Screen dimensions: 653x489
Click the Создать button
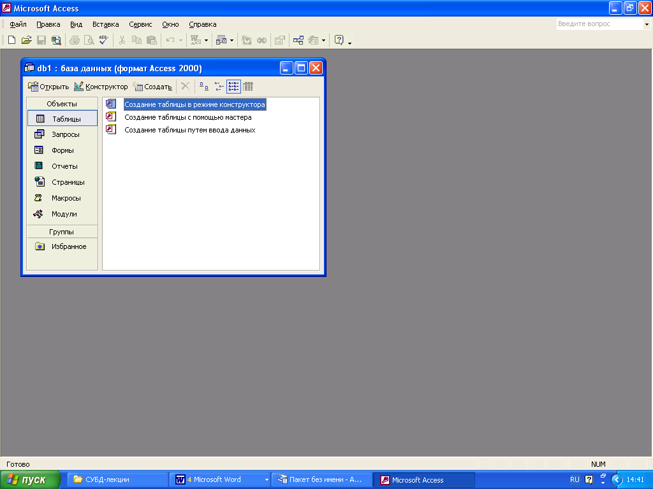(152, 87)
